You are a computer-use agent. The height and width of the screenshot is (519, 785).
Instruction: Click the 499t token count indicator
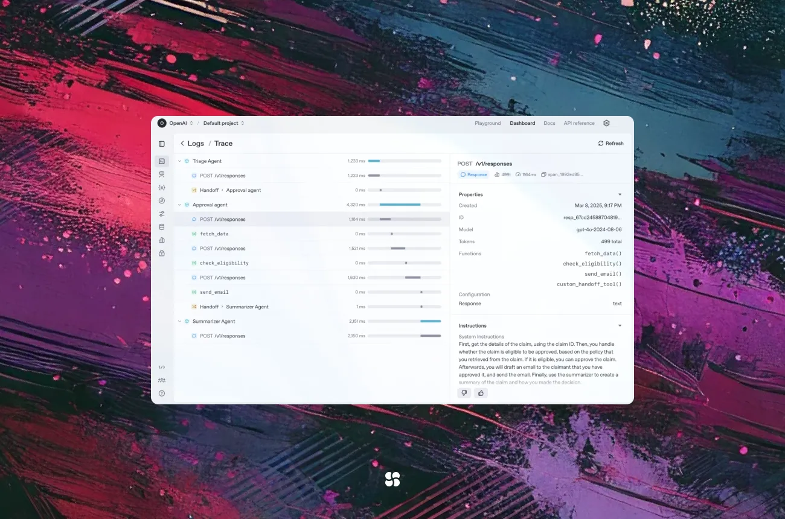(x=503, y=174)
